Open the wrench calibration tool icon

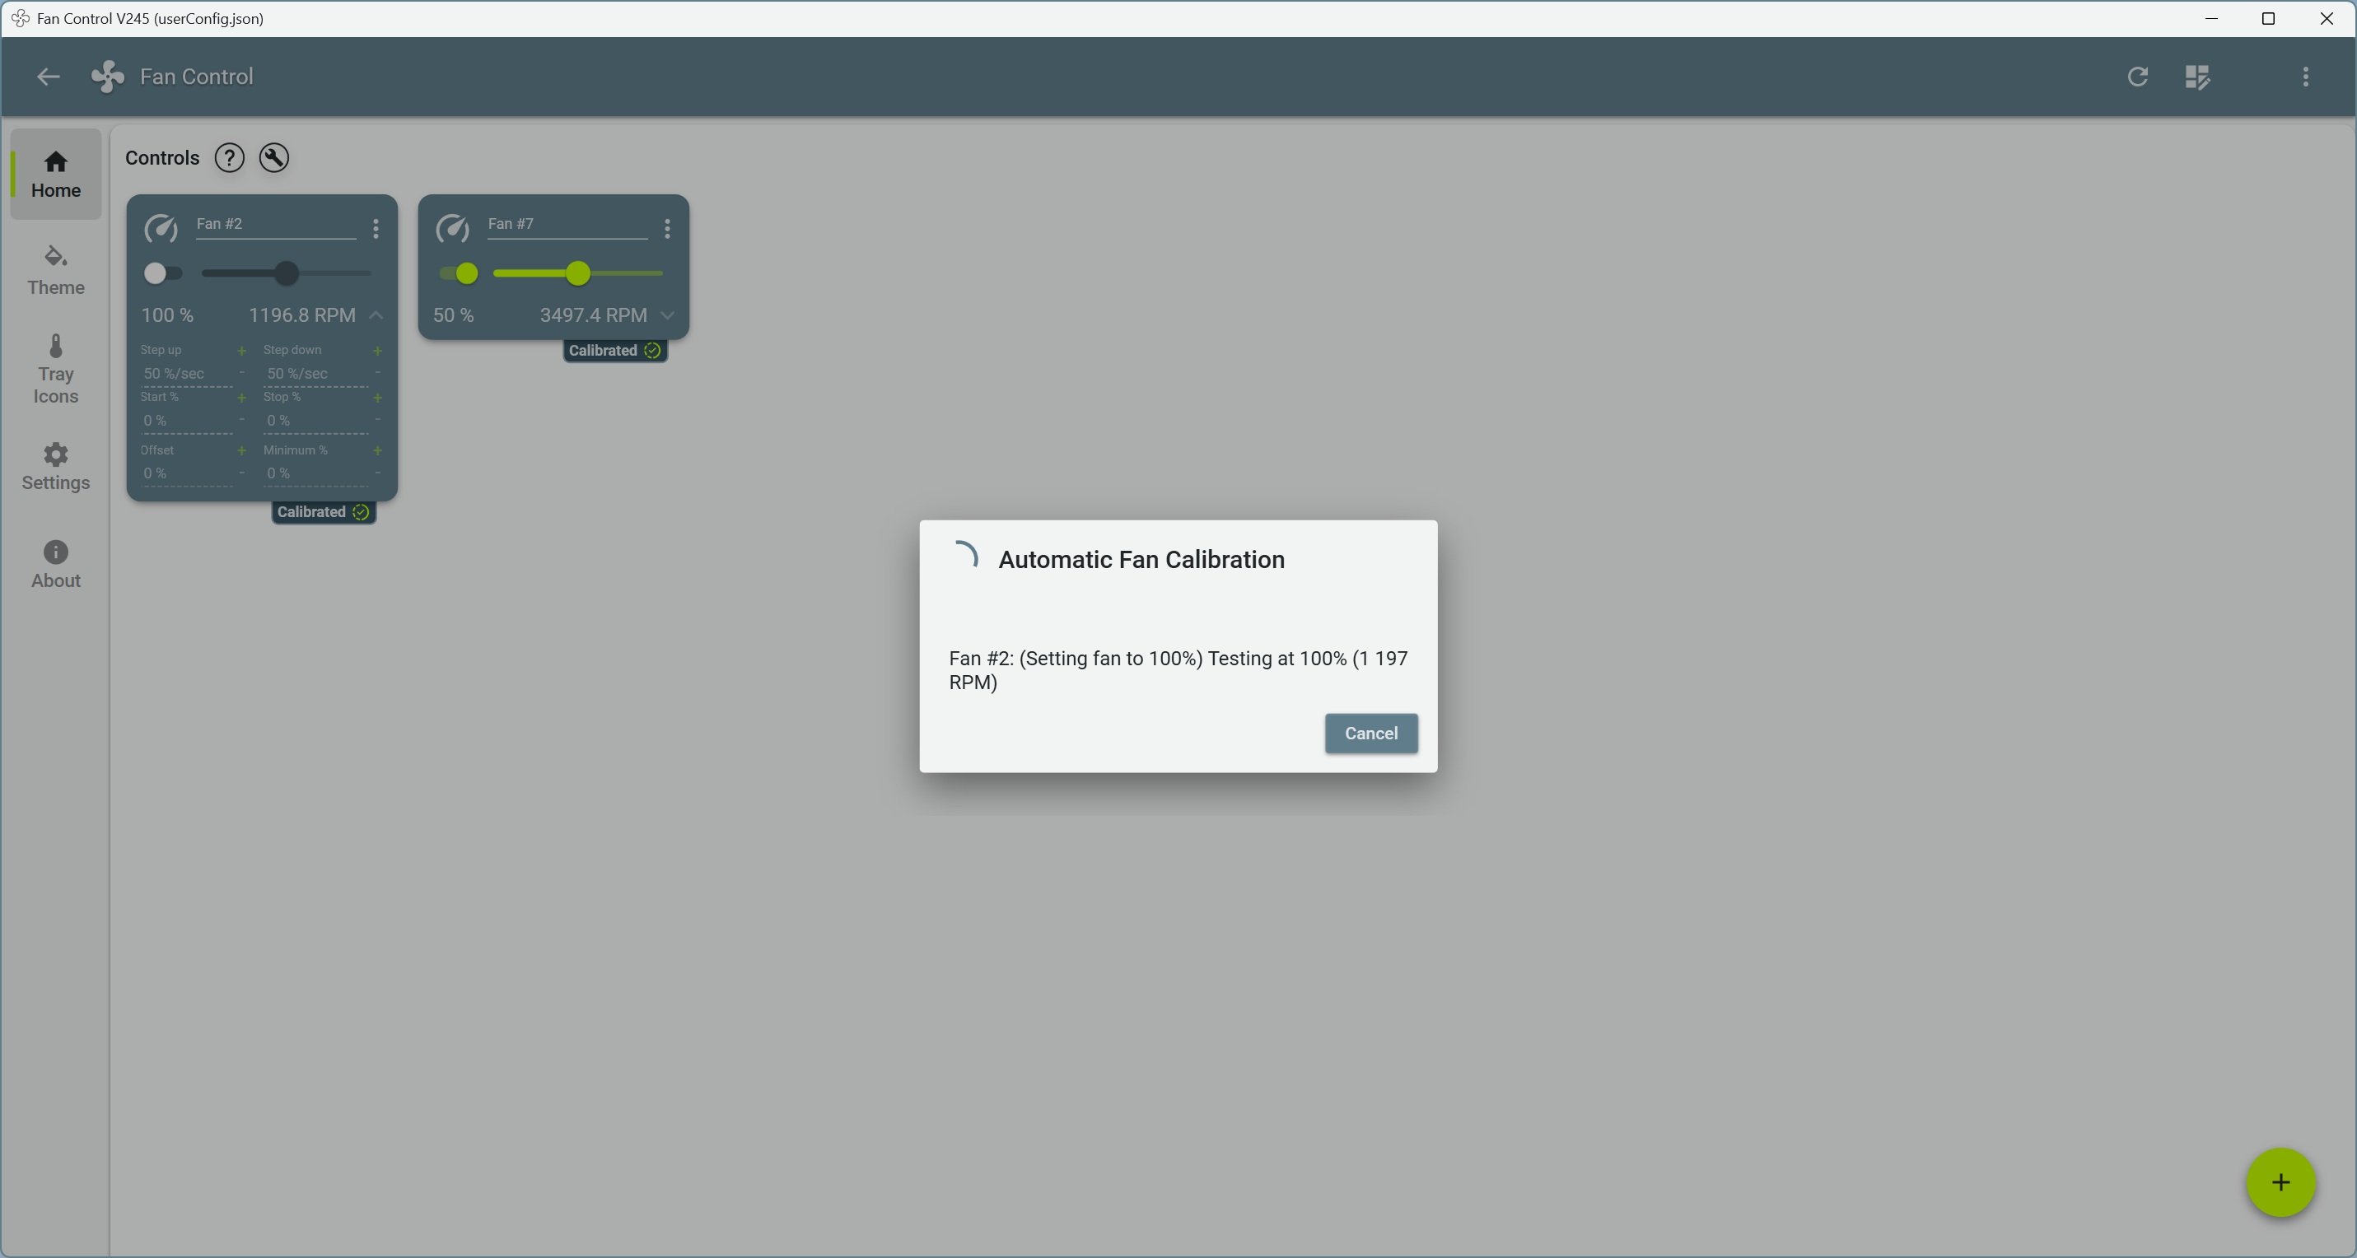point(274,158)
